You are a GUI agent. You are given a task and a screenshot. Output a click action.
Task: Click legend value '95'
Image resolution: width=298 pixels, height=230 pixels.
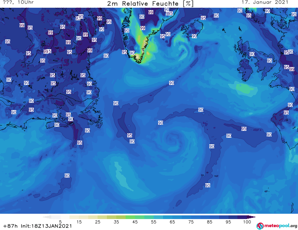tap(228, 222)
